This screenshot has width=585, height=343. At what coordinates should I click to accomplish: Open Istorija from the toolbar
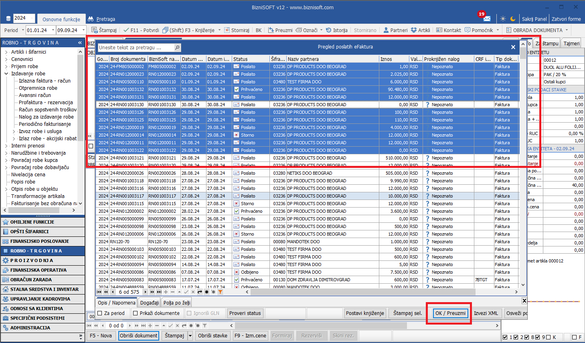coord(336,30)
